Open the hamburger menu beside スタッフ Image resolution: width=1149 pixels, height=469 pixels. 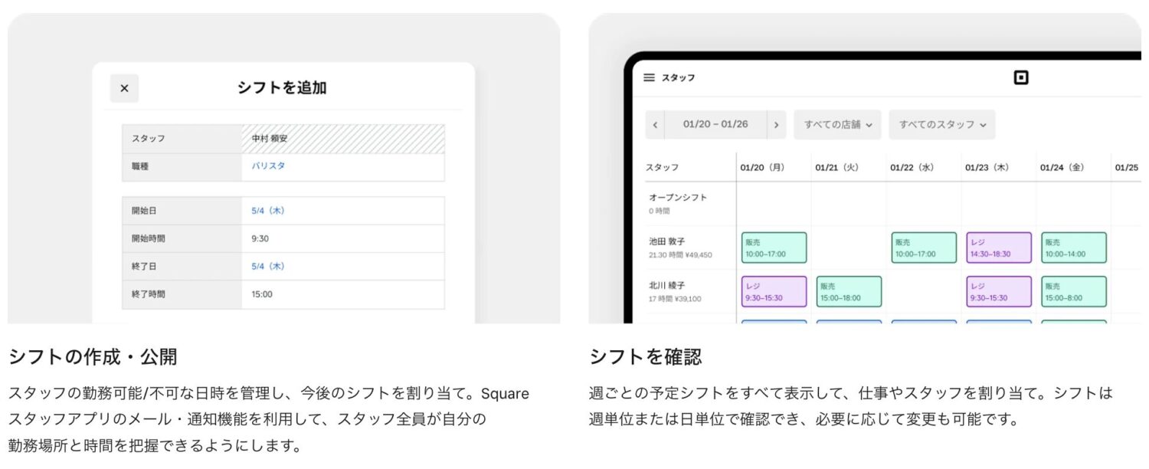(x=649, y=77)
